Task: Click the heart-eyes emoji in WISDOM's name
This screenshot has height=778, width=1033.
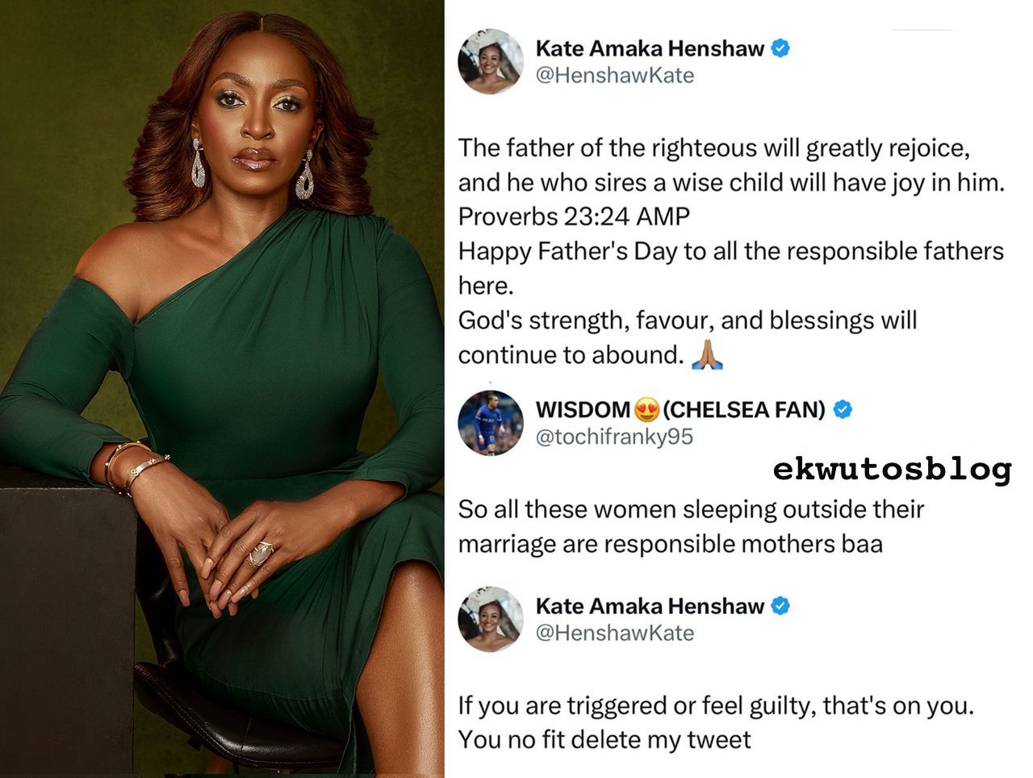Action: [x=646, y=410]
